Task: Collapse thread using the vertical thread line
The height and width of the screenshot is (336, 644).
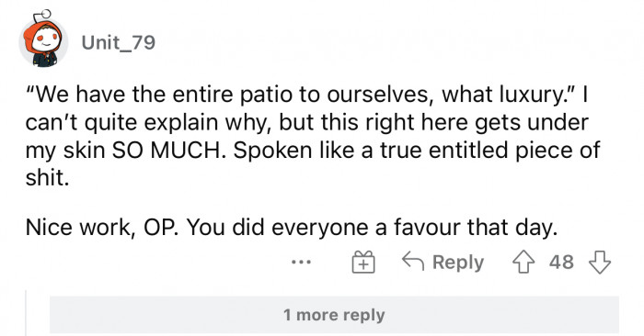Action: [x=27, y=313]
